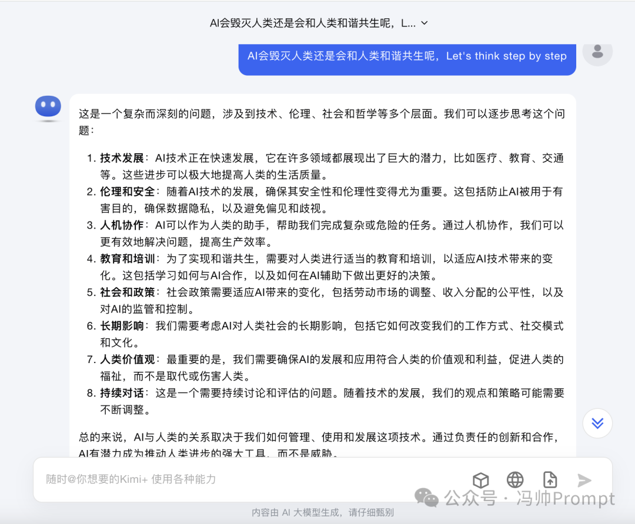Select the bold heading 人机协作
Image resolution: width=635 pixels, height=524 pixels.
click(122, 225)
